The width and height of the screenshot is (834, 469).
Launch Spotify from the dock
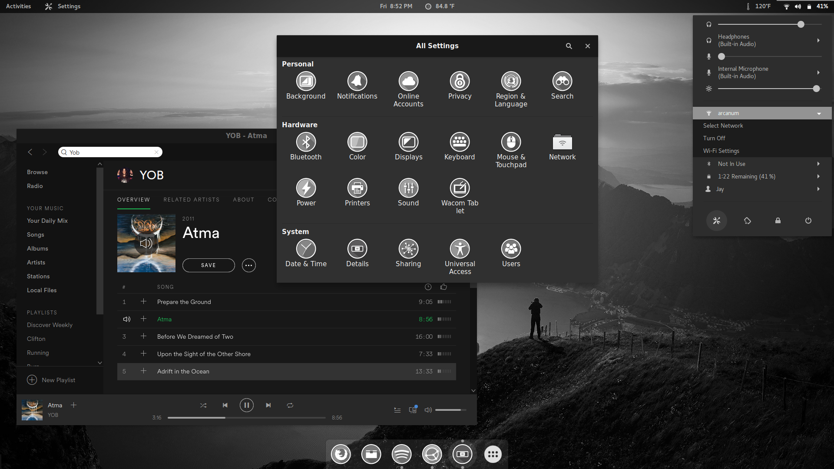point(401,454)
